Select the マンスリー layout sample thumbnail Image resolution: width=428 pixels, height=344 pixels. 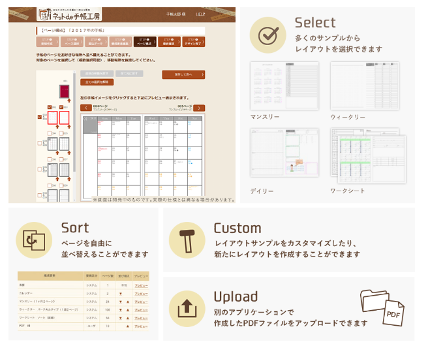pos(284,86)
